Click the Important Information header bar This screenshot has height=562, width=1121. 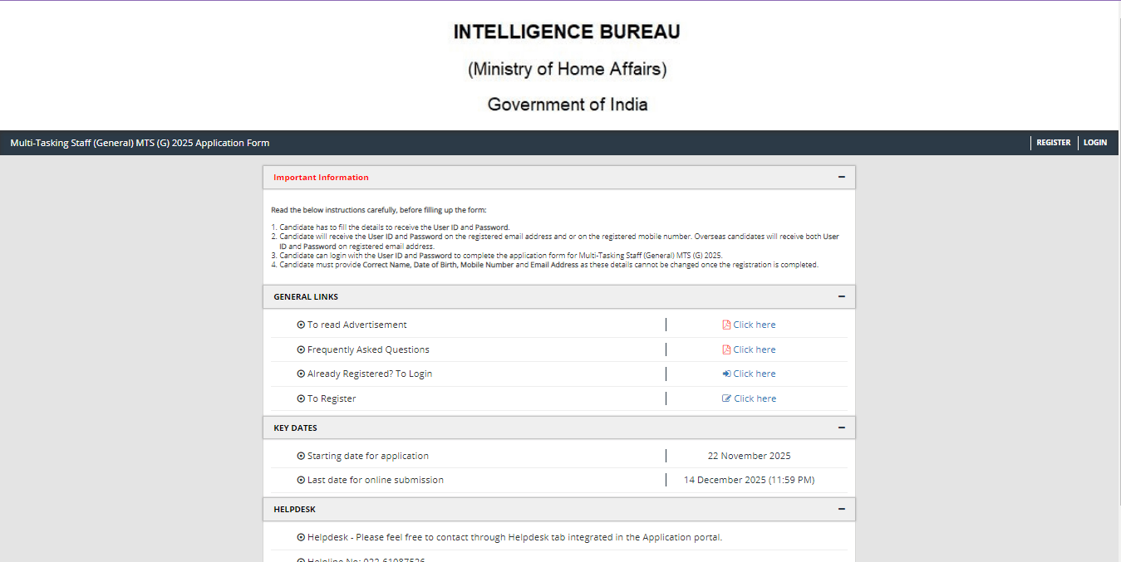point(558,177)
